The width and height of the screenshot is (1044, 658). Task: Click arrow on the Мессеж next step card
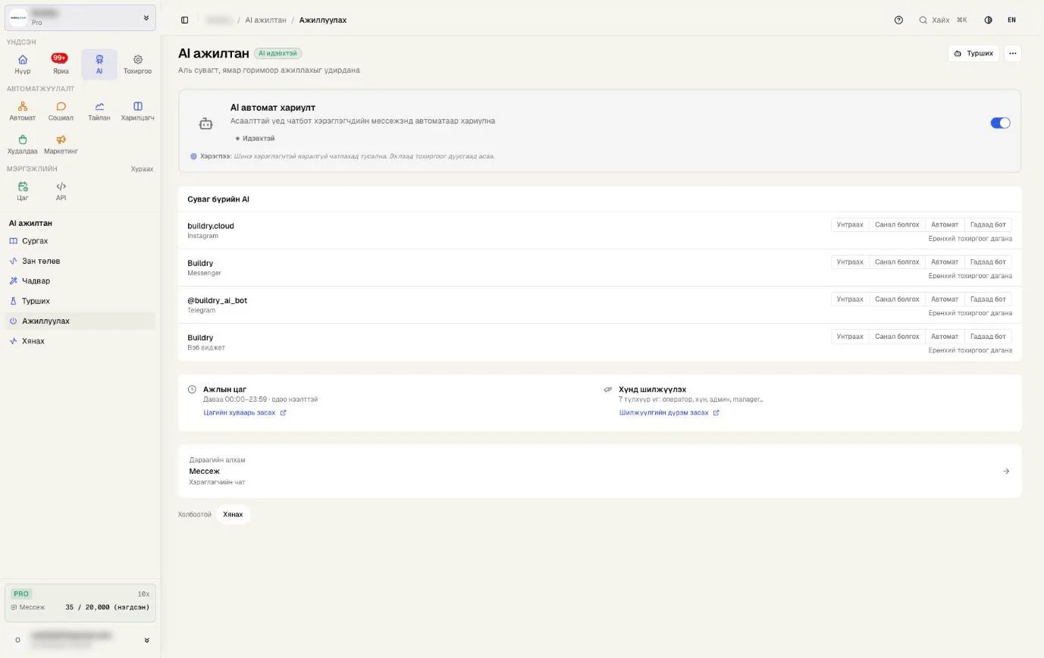click(x=1006, y=472)
